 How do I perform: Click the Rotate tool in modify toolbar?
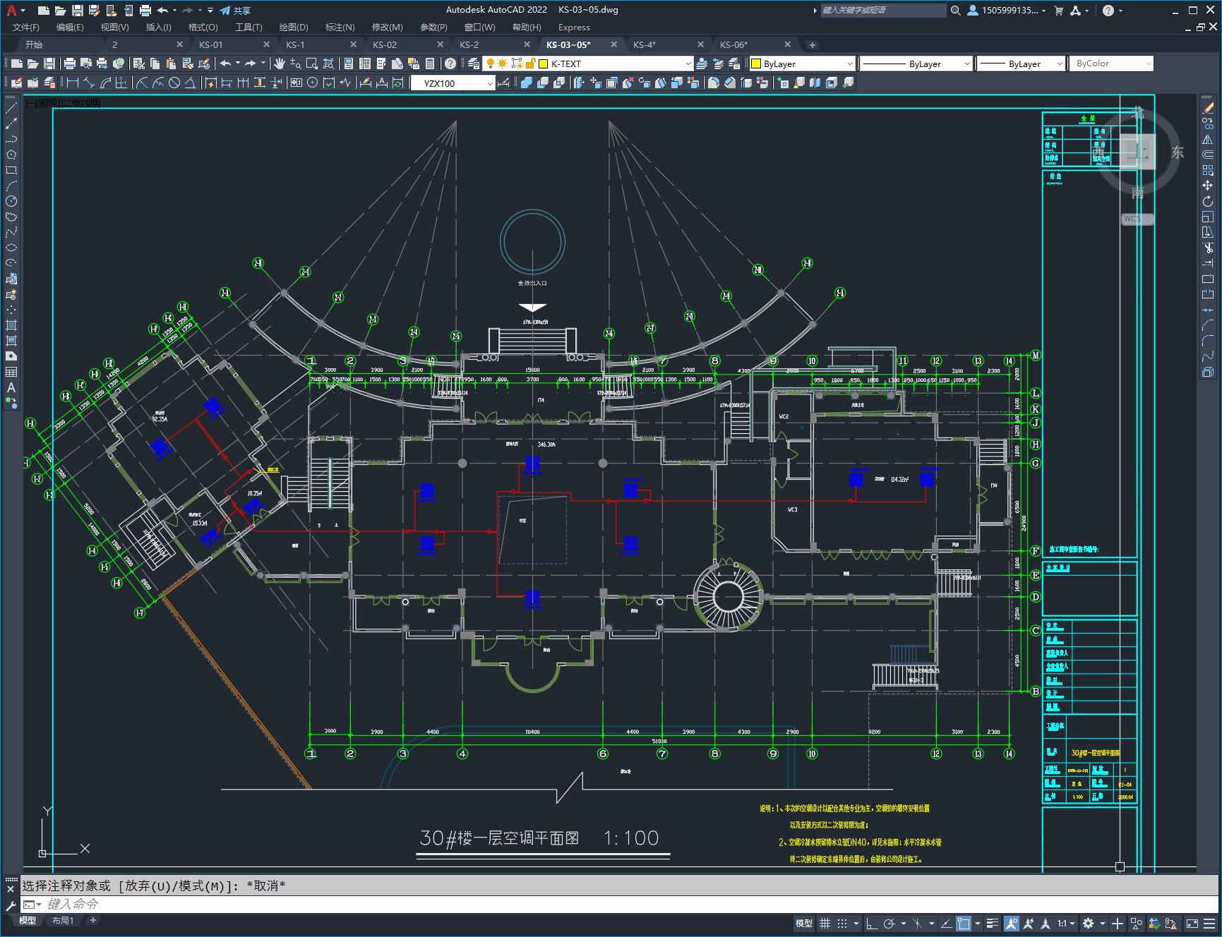[x=1208, y=201]
